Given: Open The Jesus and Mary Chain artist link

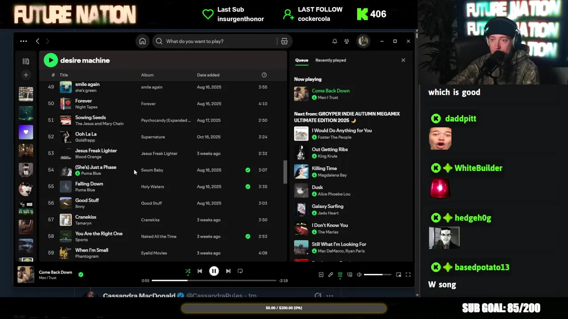Looking at the screenshot, I should pyautogui.click(x=99, y=124).
